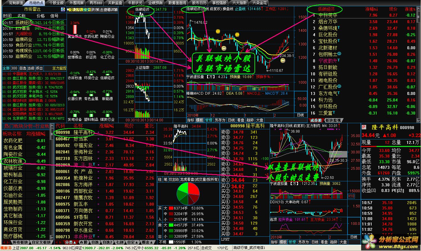Expand the 概念 bottom tab menu
The height and width of the screenshot is (251, 421).
[147, 242]
